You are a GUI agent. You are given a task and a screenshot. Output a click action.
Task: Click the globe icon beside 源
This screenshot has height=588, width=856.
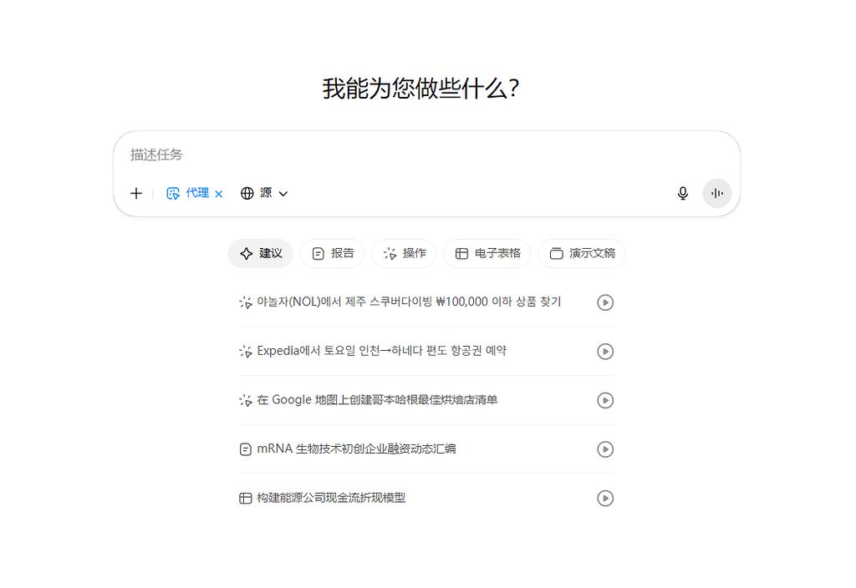(x=247, y=193)
